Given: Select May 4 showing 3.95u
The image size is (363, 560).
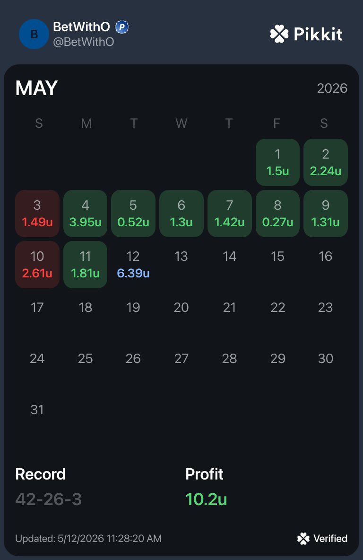Looking at the screenshot, I should click(85, 213).
